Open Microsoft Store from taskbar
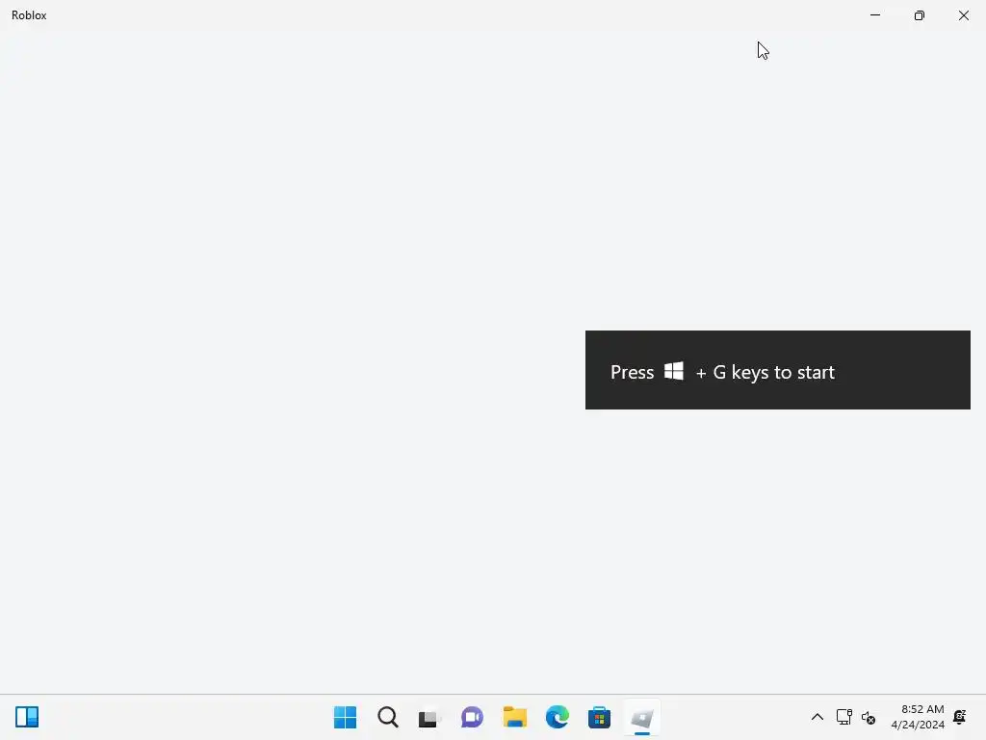The image size is (986, 740). pos(599,717)
